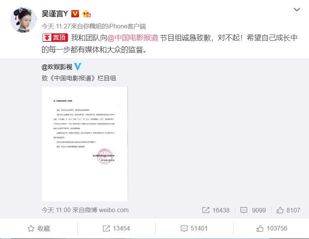Click the red 置顶 pinned tag
The width and height of the screenshot is (309, 239).
[x=55, y=38]
